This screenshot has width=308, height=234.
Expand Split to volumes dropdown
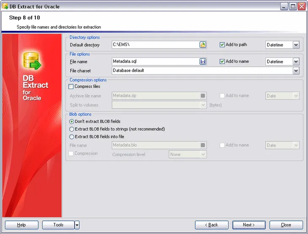(203, 105)
